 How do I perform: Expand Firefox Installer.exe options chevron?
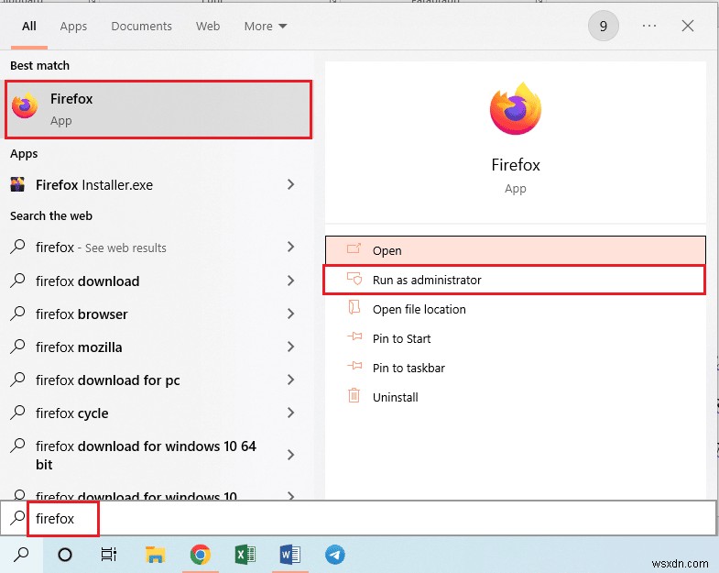pyautogui.click(x=290, y=184)
